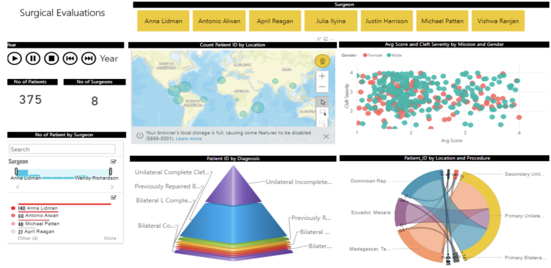Screen dimensions: 551x268
Task: Pause the Year animation
Action: click(33, 58)
